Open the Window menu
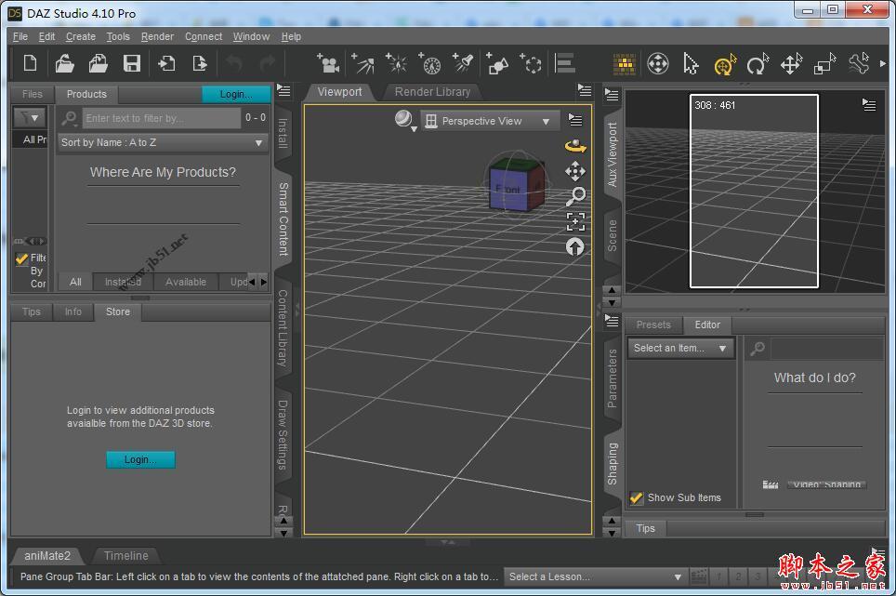 (x=251, y=36)
